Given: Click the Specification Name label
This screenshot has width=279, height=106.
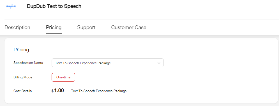Looking at the screenshot, I should 28,63.
